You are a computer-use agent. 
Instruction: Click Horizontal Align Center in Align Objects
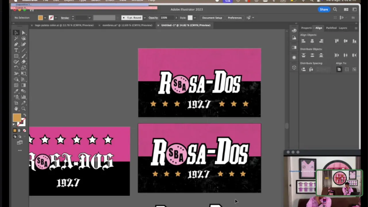click(312, 41)
